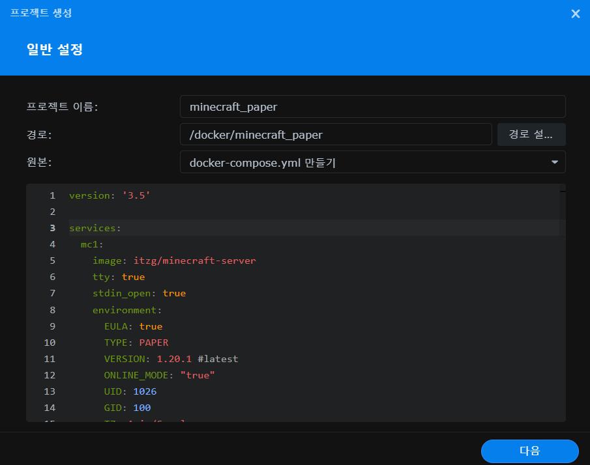Place cursor on EULA: true line
This screenshot has width=590, height=465.
(x=133, y=326)
